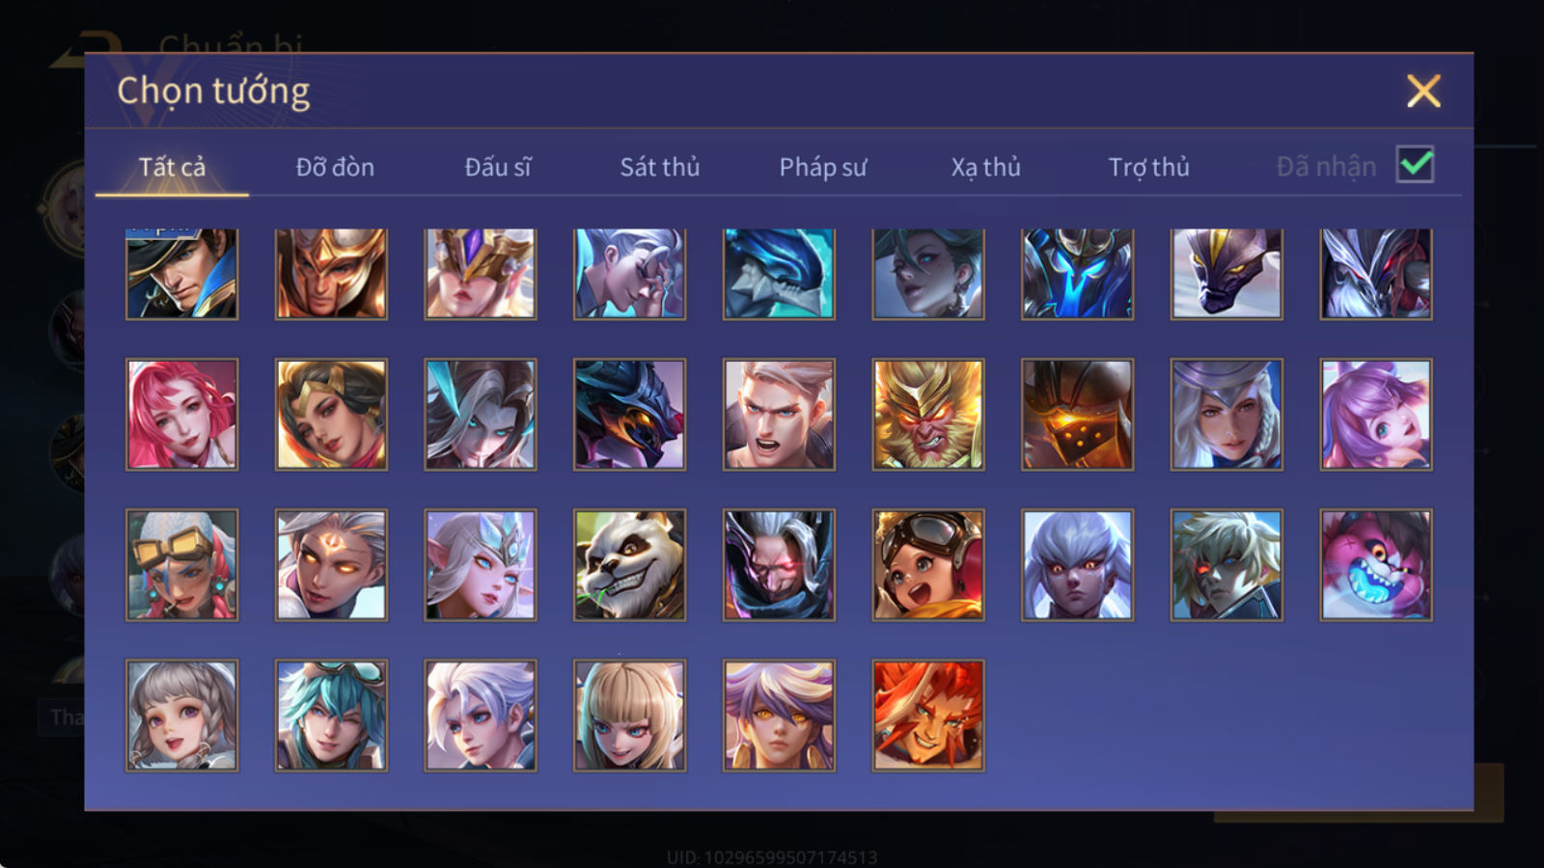Choose the red fiery-haired hero portrait
Viewport: 1544px width, 868px height.
[x=928, y=716]
